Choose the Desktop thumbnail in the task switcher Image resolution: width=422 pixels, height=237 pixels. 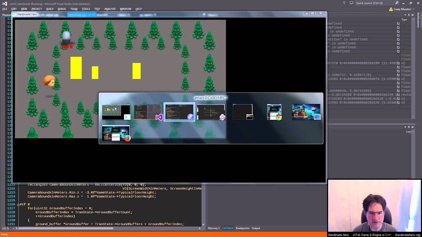point(306,112)
